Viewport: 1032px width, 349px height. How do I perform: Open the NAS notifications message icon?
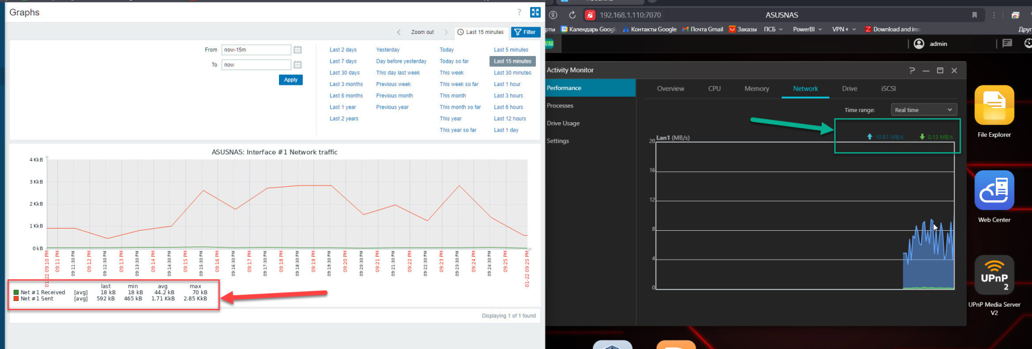(x=1007, y=43)
